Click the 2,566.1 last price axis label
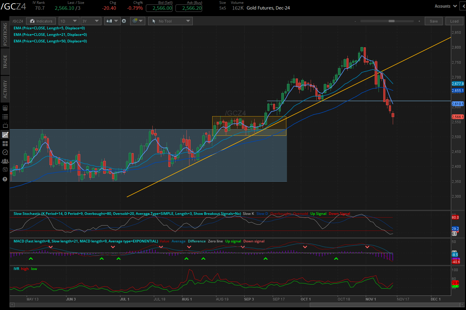466x310 pixels. [x=458, y=117]
